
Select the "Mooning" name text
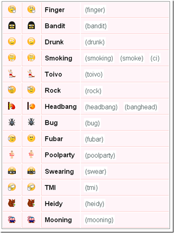(x=58, y=220)
